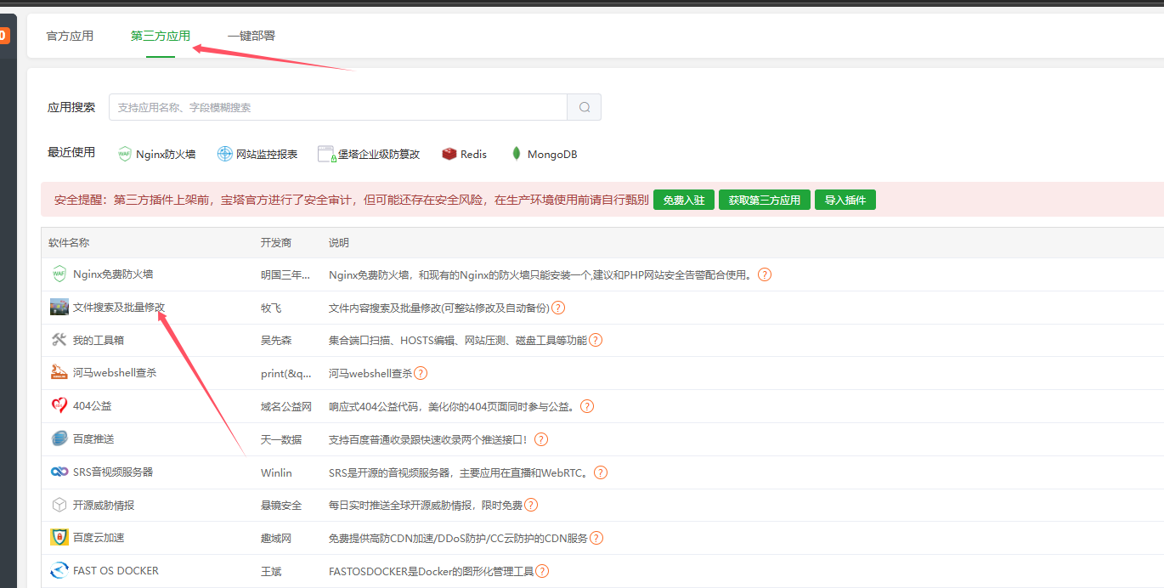The image size is (1164, 588).
Task: Click help icon after 支持百度普通收录 description
Action: (541, 439)
